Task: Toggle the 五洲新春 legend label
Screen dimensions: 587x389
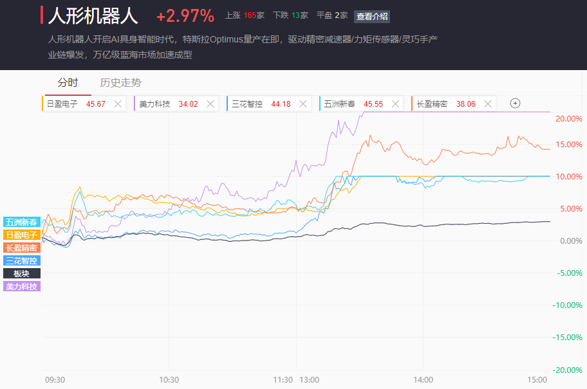Action: pos(22,222)
